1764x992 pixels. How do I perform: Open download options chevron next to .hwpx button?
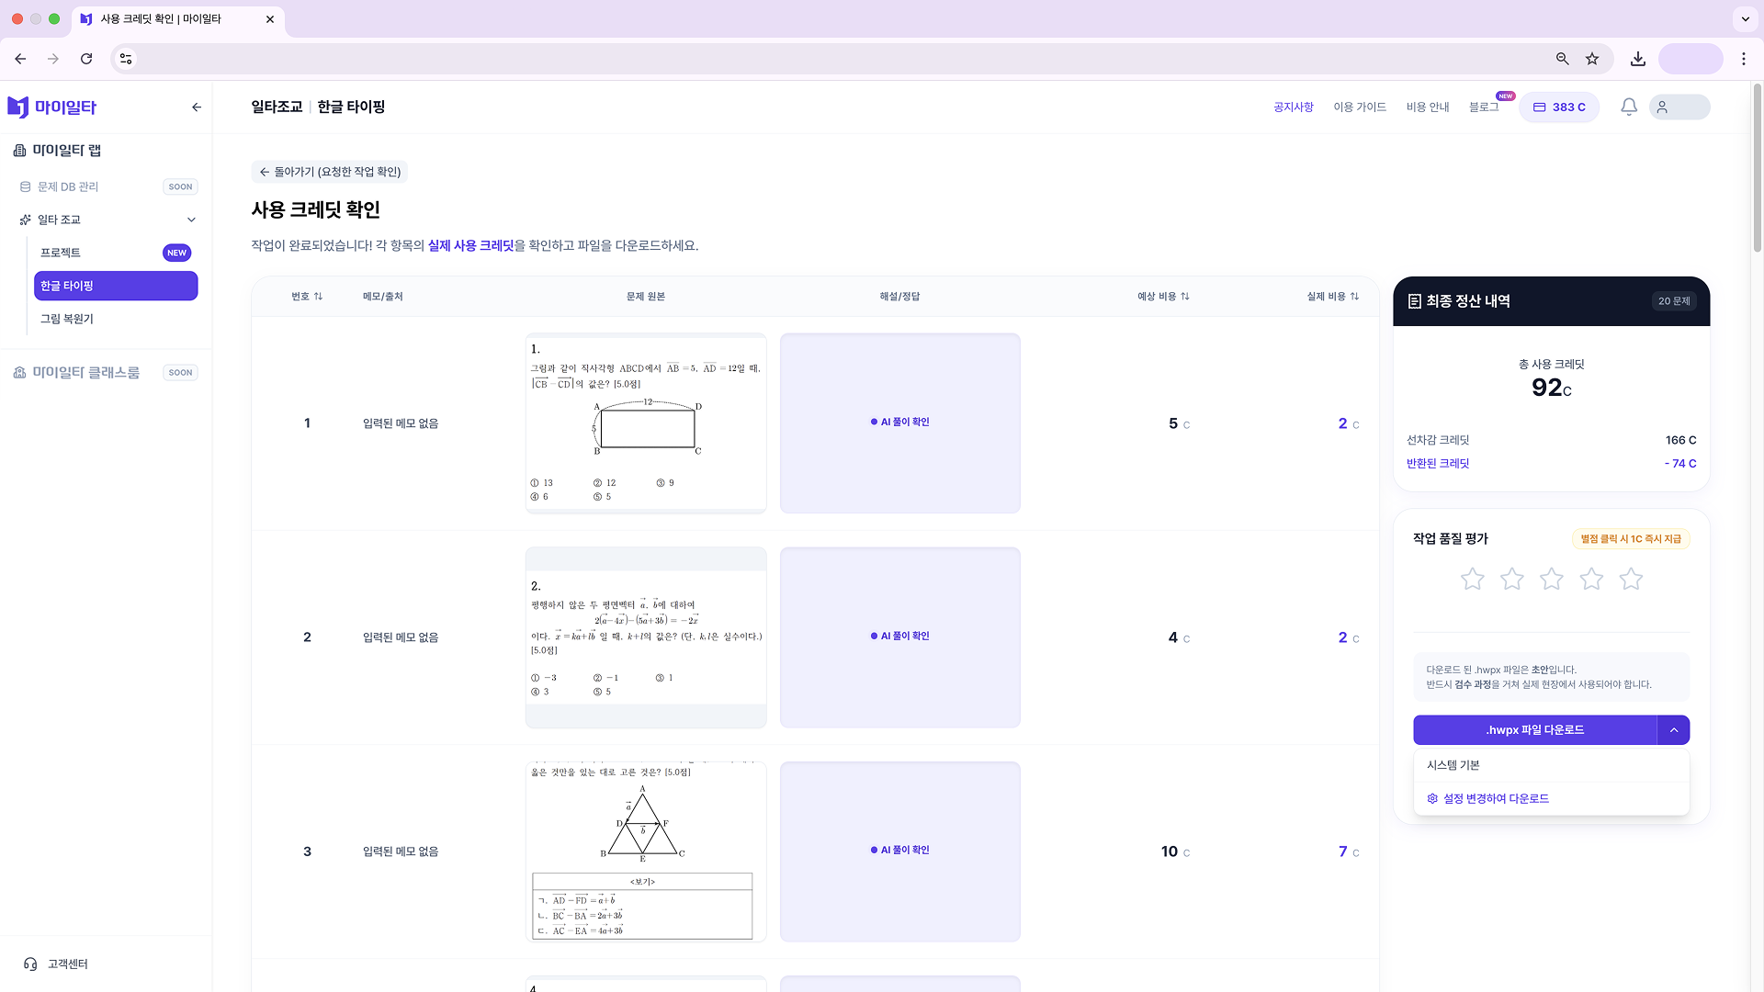[x=1673, y=730]
